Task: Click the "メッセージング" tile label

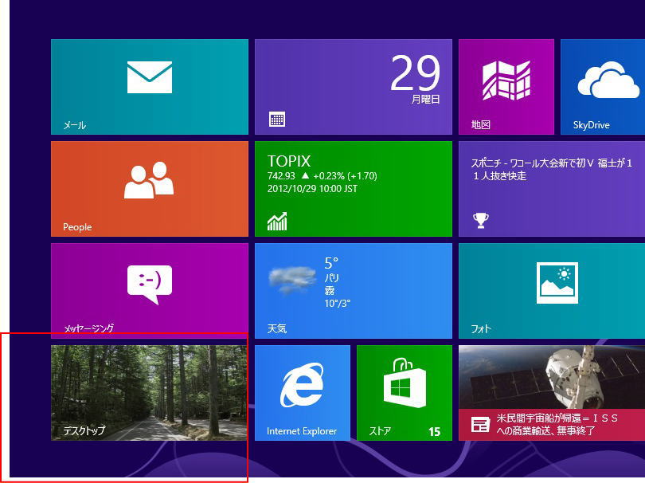Action: click(89, 328)
